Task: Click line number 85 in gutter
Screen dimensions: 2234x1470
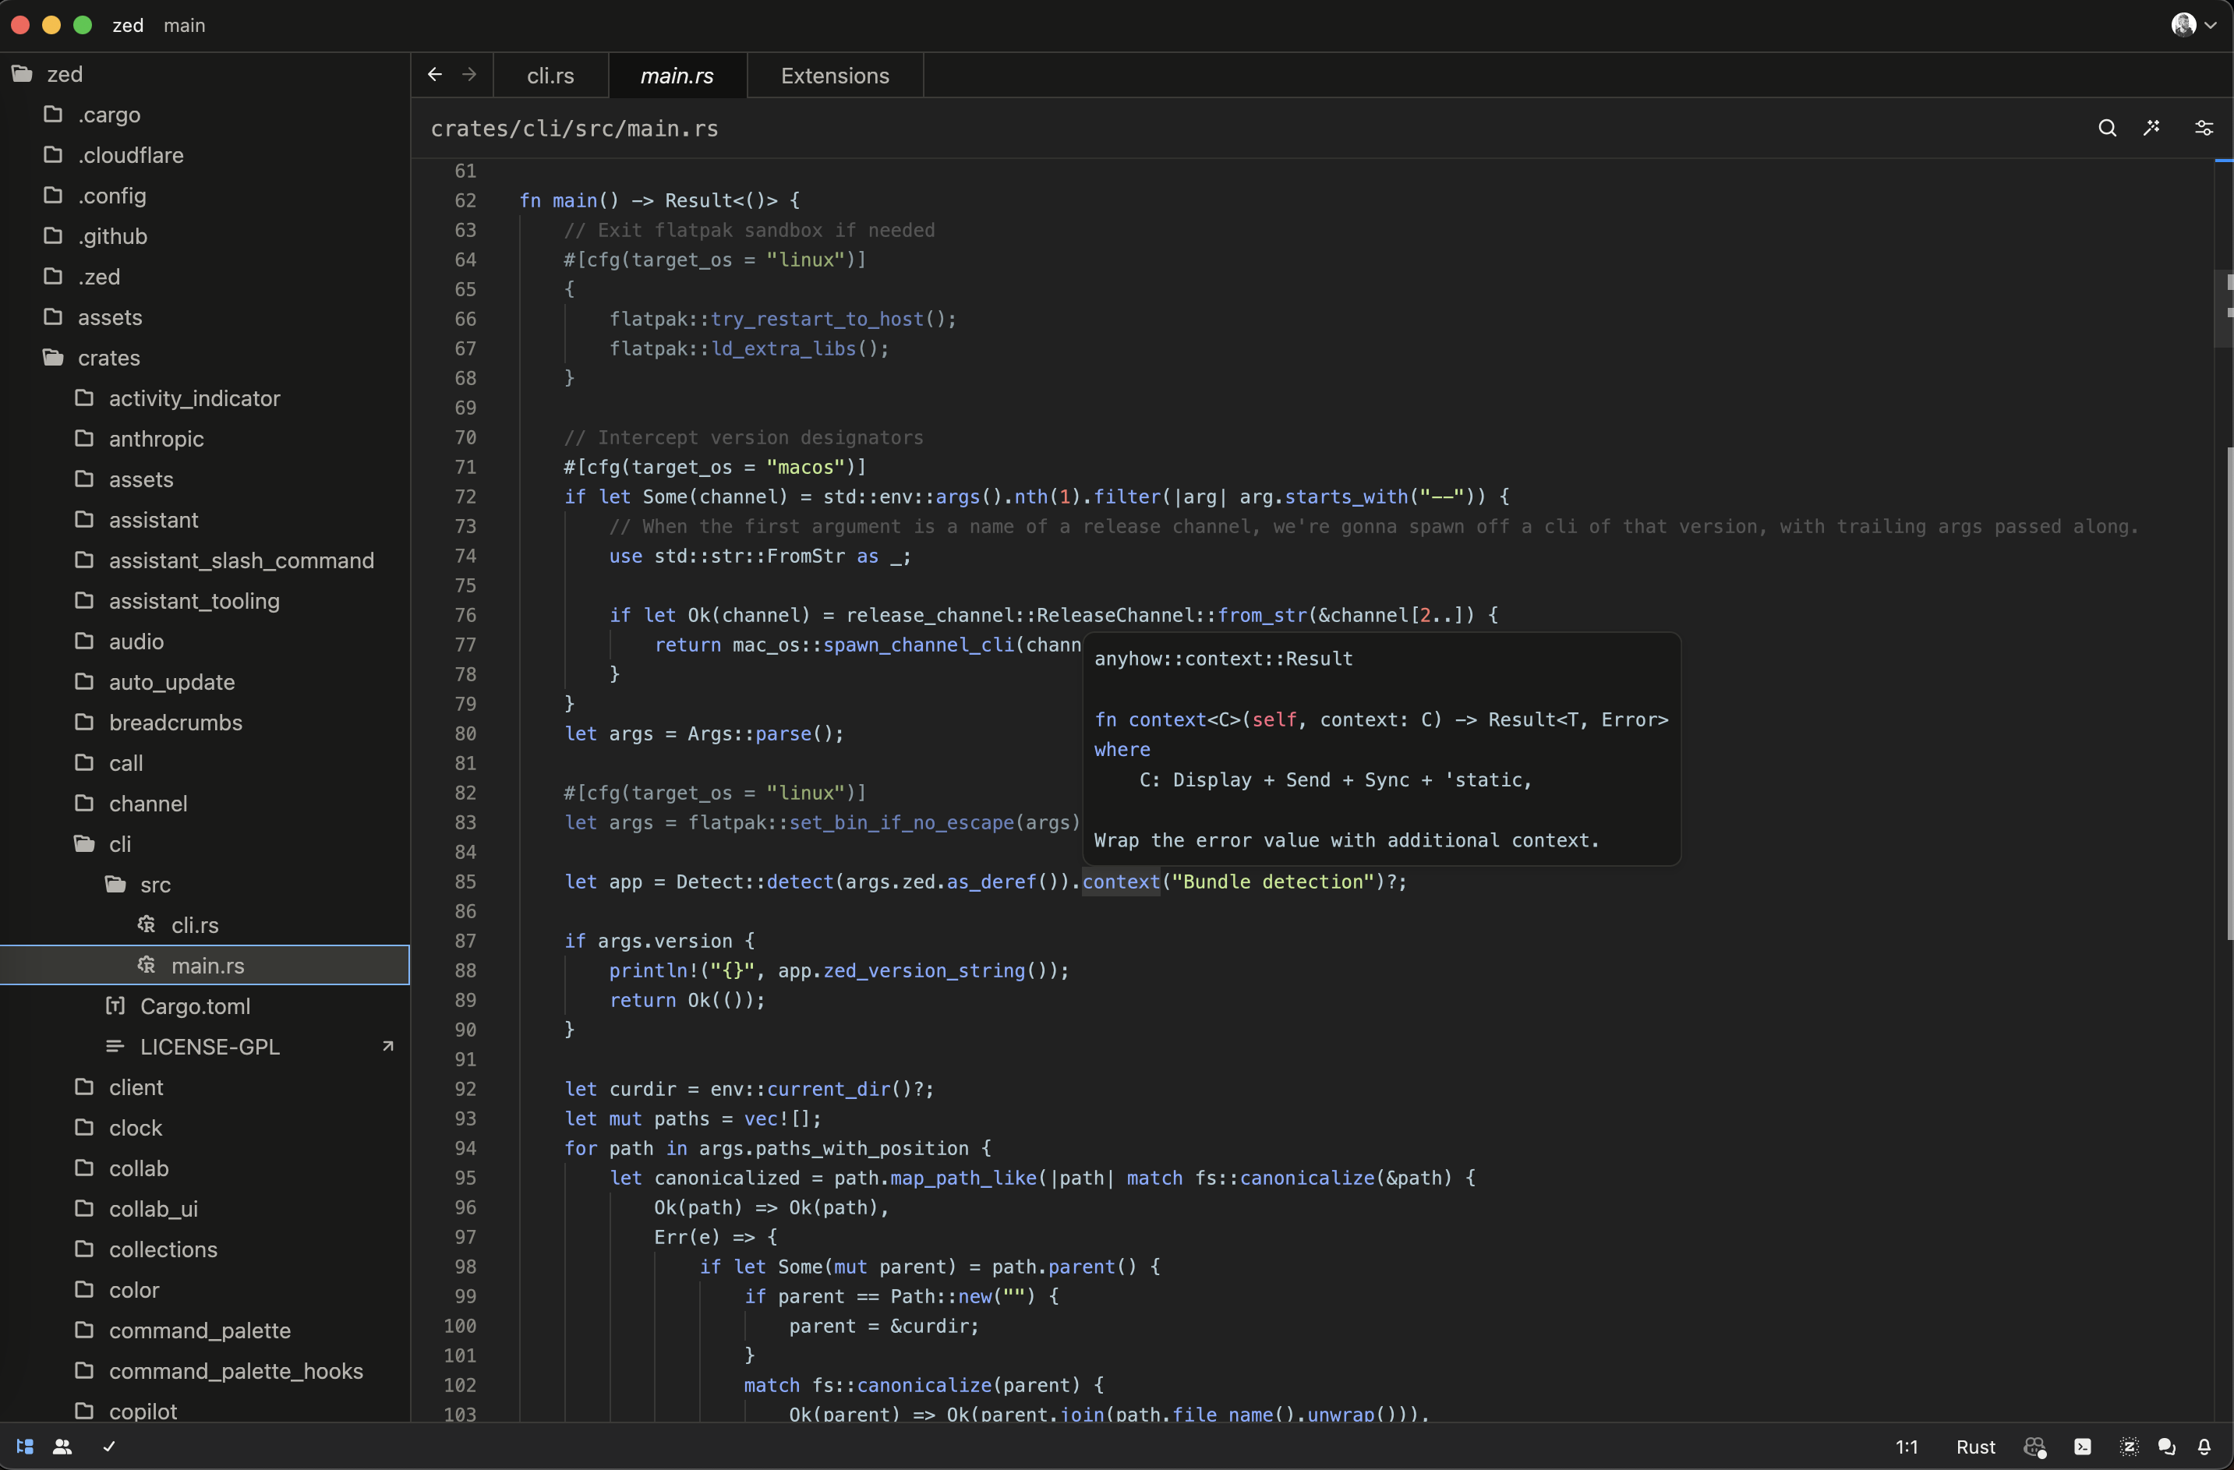Action: (x=465, y=882)
